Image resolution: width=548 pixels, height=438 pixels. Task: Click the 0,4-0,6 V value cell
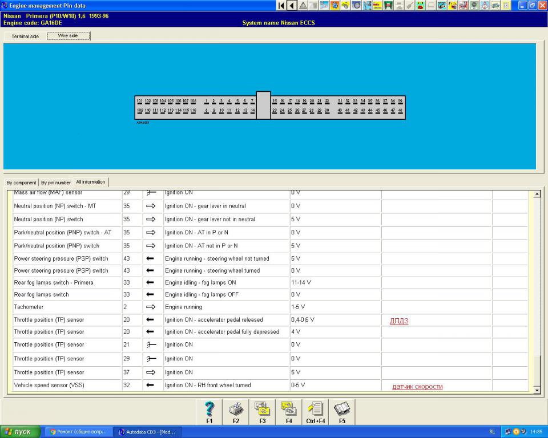click(x=335, y=320)
